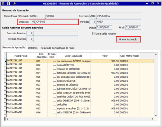This screenshot has width=162, height=127.
Task: Click the Valor column header
Action: tap(105, 56)
